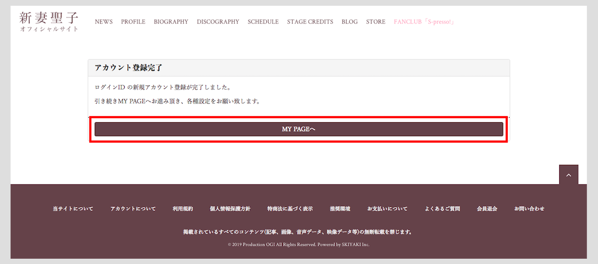598x264 pixels.
Task: Open the NEWS menu item
Action: coord(103,22)
